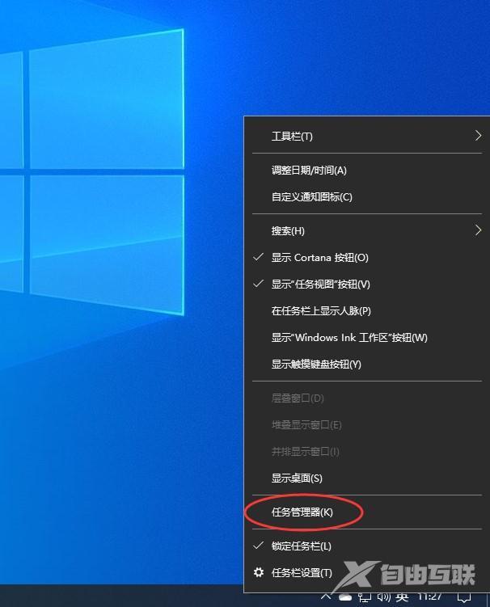Show hidden tray icons arrow

pyautogui.click(x=326, y=597)
